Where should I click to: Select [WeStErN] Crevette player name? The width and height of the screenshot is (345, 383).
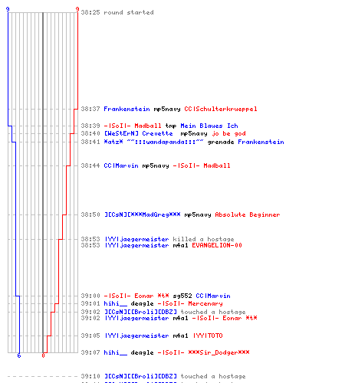138,133
